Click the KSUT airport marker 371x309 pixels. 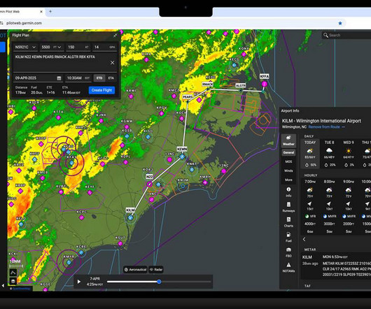click(120, 243)
